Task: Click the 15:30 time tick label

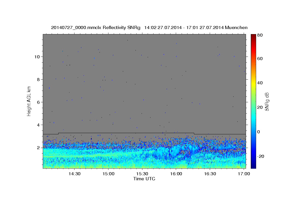Action: coord(142,174)
